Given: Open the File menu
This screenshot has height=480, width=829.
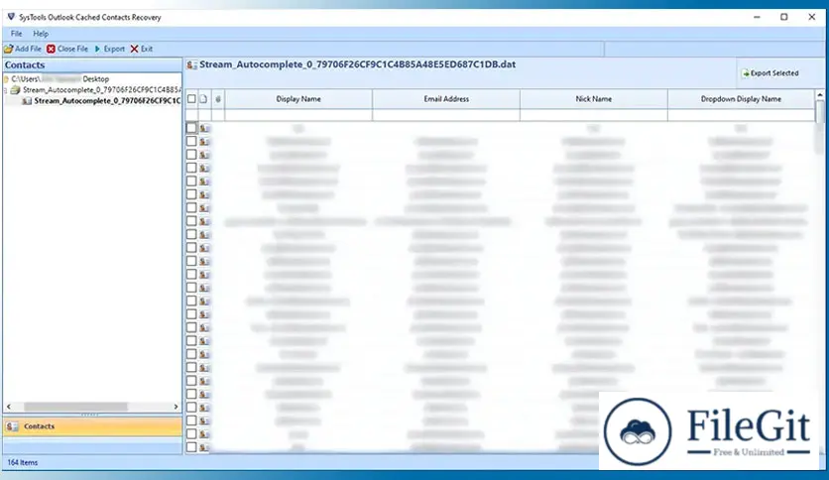Looking at the screenshot, I should coord(17,34).
